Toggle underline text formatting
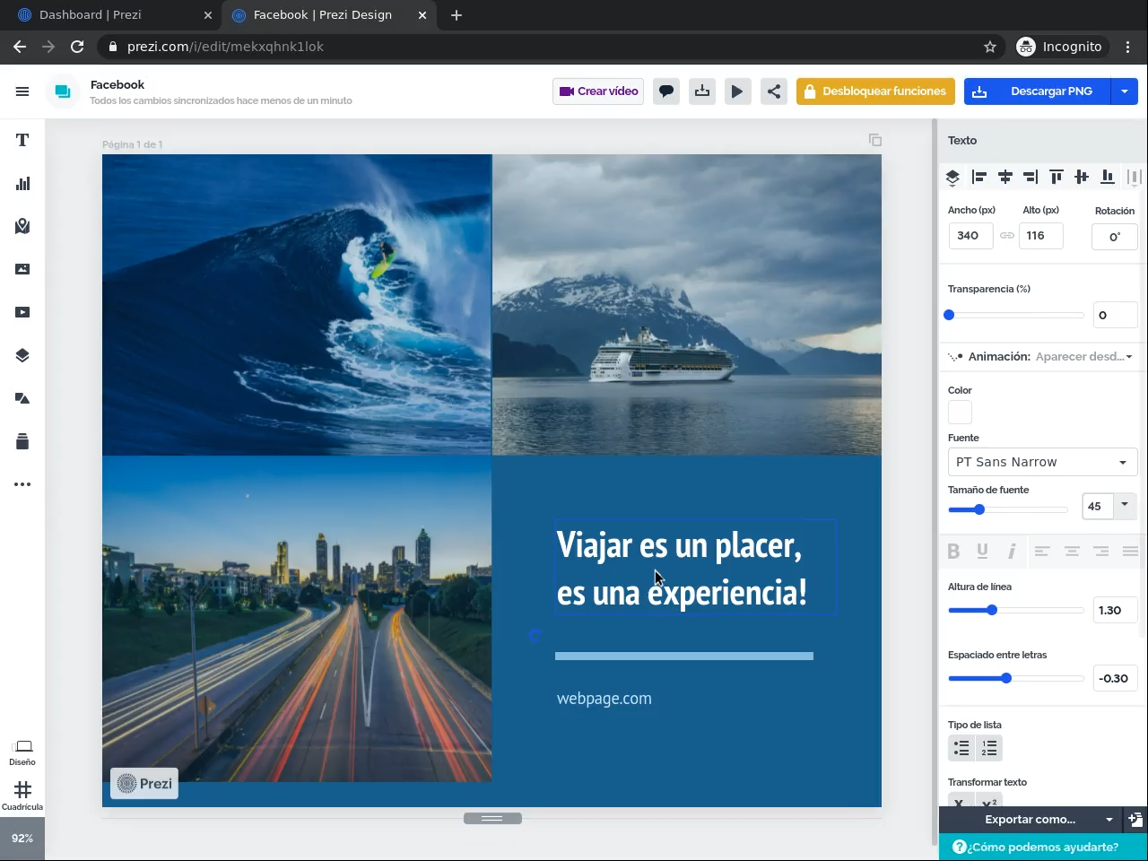Screen dimensions: 1148x861 pyautogui.click(x=982, y=552)
